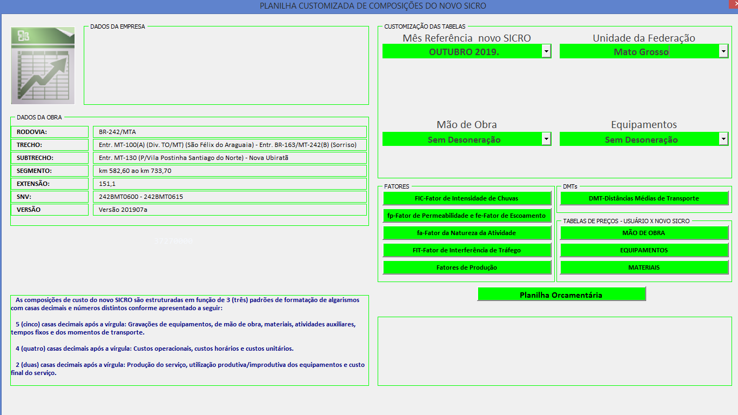Open the Mês Referência dropdown arrow
This screenshot has width=738, height=415.
546,51
